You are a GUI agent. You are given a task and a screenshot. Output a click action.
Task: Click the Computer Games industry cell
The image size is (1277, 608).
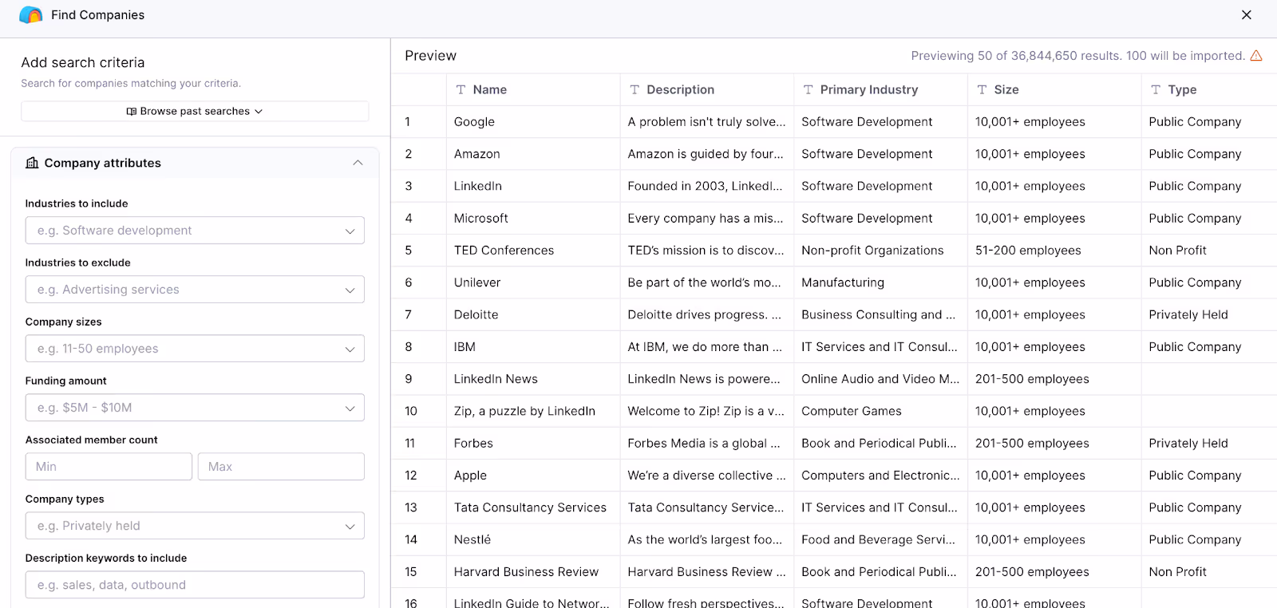pos(880,411)
